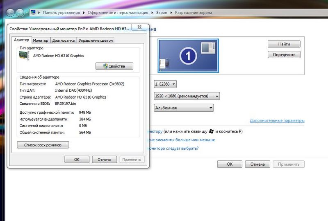Click the back navigation arrow button
This screenshot has height=221, width=328.
pos(9,13)
